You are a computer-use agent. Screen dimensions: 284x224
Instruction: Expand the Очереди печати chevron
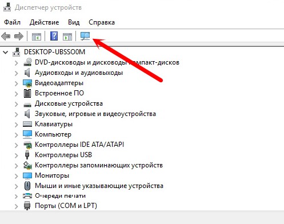point(17,197)
